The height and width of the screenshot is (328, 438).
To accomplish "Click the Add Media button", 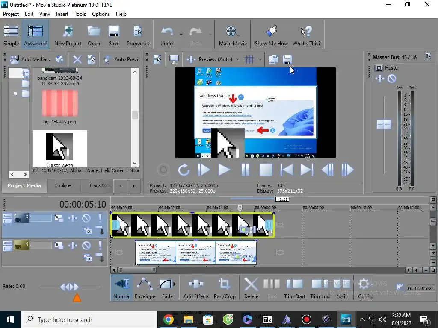I will click(30, 59).
